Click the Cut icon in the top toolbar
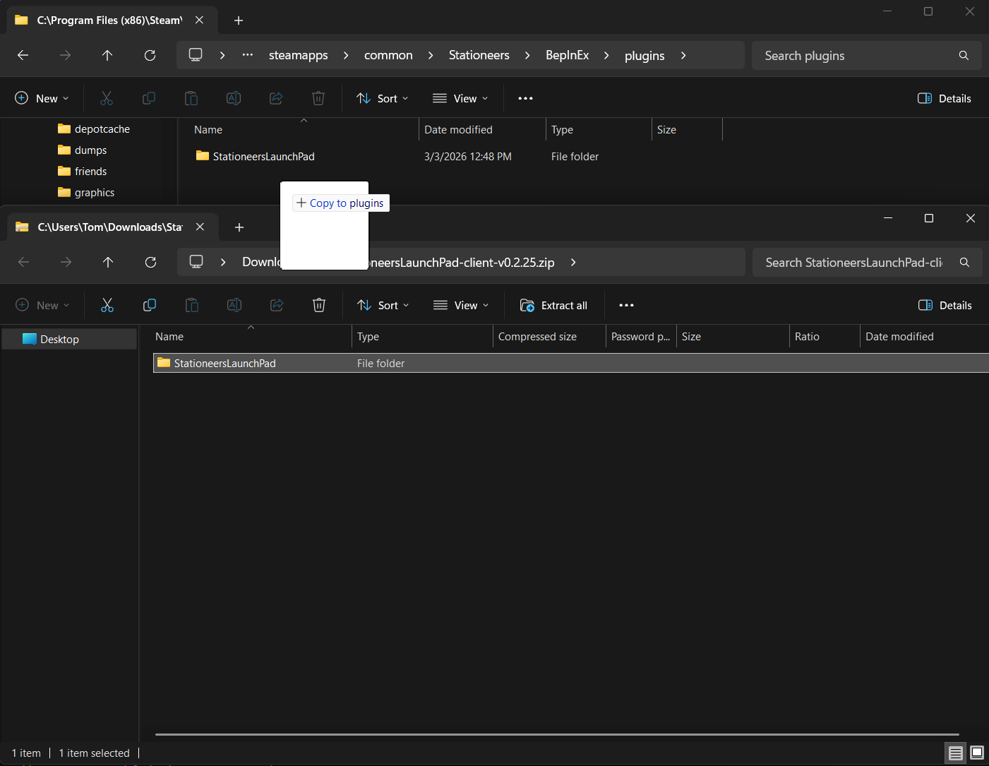 pos(107,98)
